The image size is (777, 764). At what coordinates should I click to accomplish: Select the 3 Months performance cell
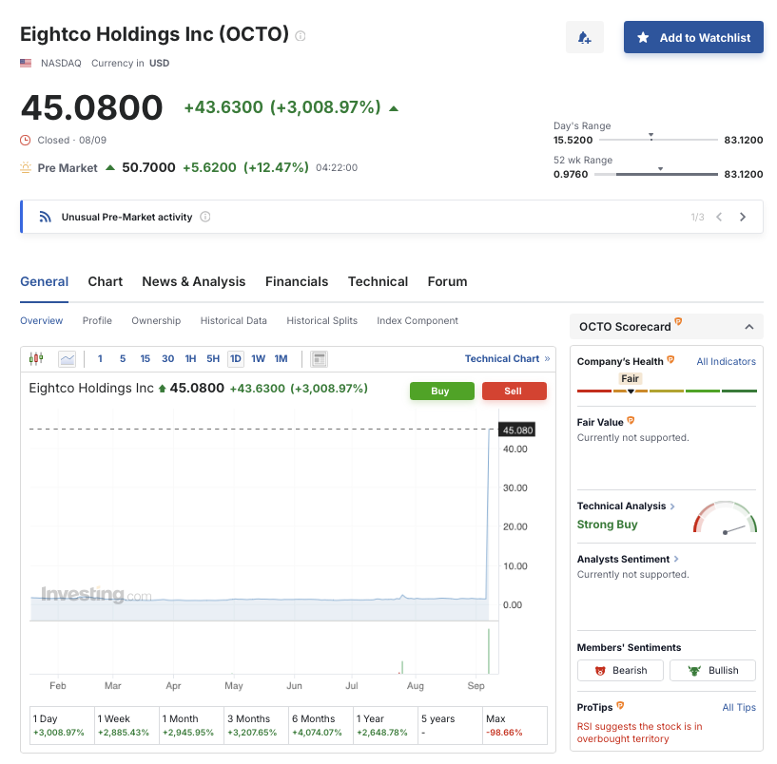click(x=256, y=725)
